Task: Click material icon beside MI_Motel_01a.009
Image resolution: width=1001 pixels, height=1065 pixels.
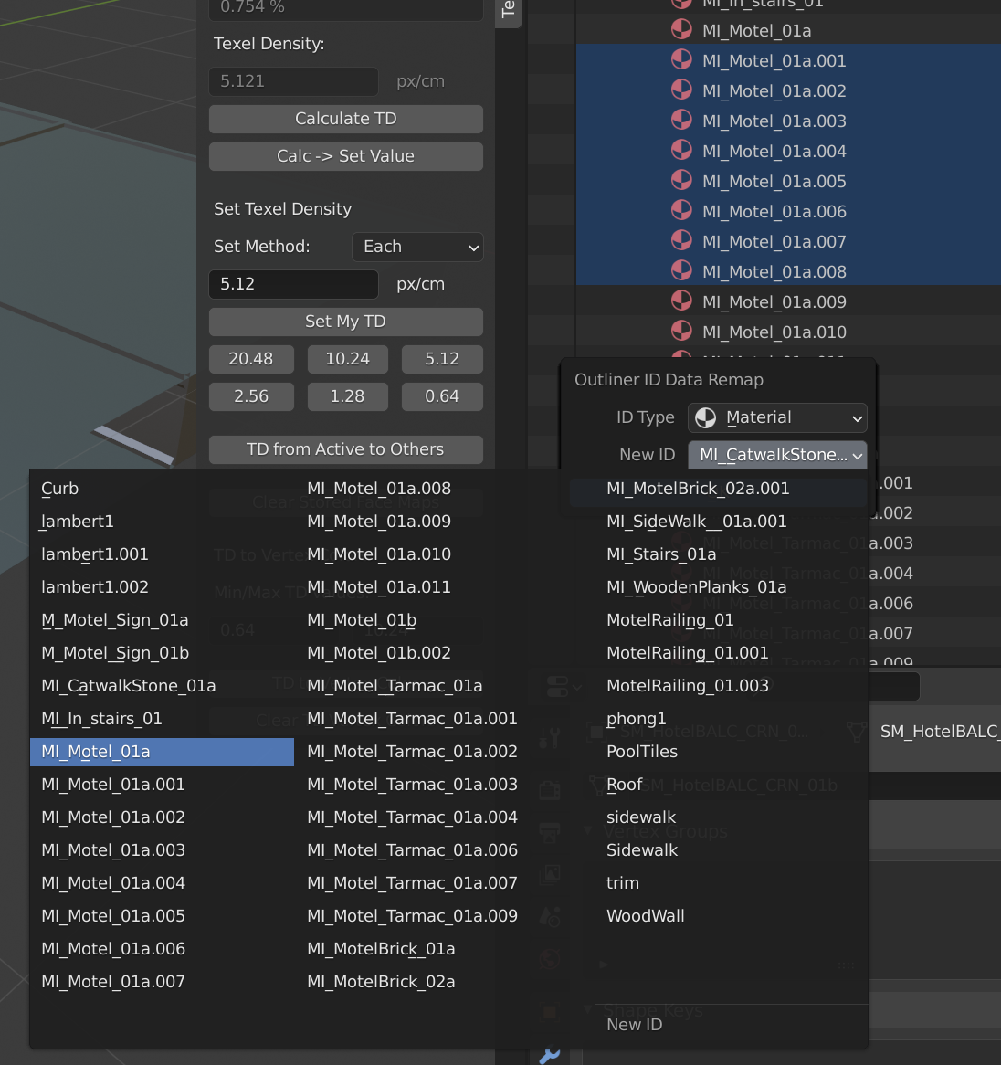Action: coord(681,301)
